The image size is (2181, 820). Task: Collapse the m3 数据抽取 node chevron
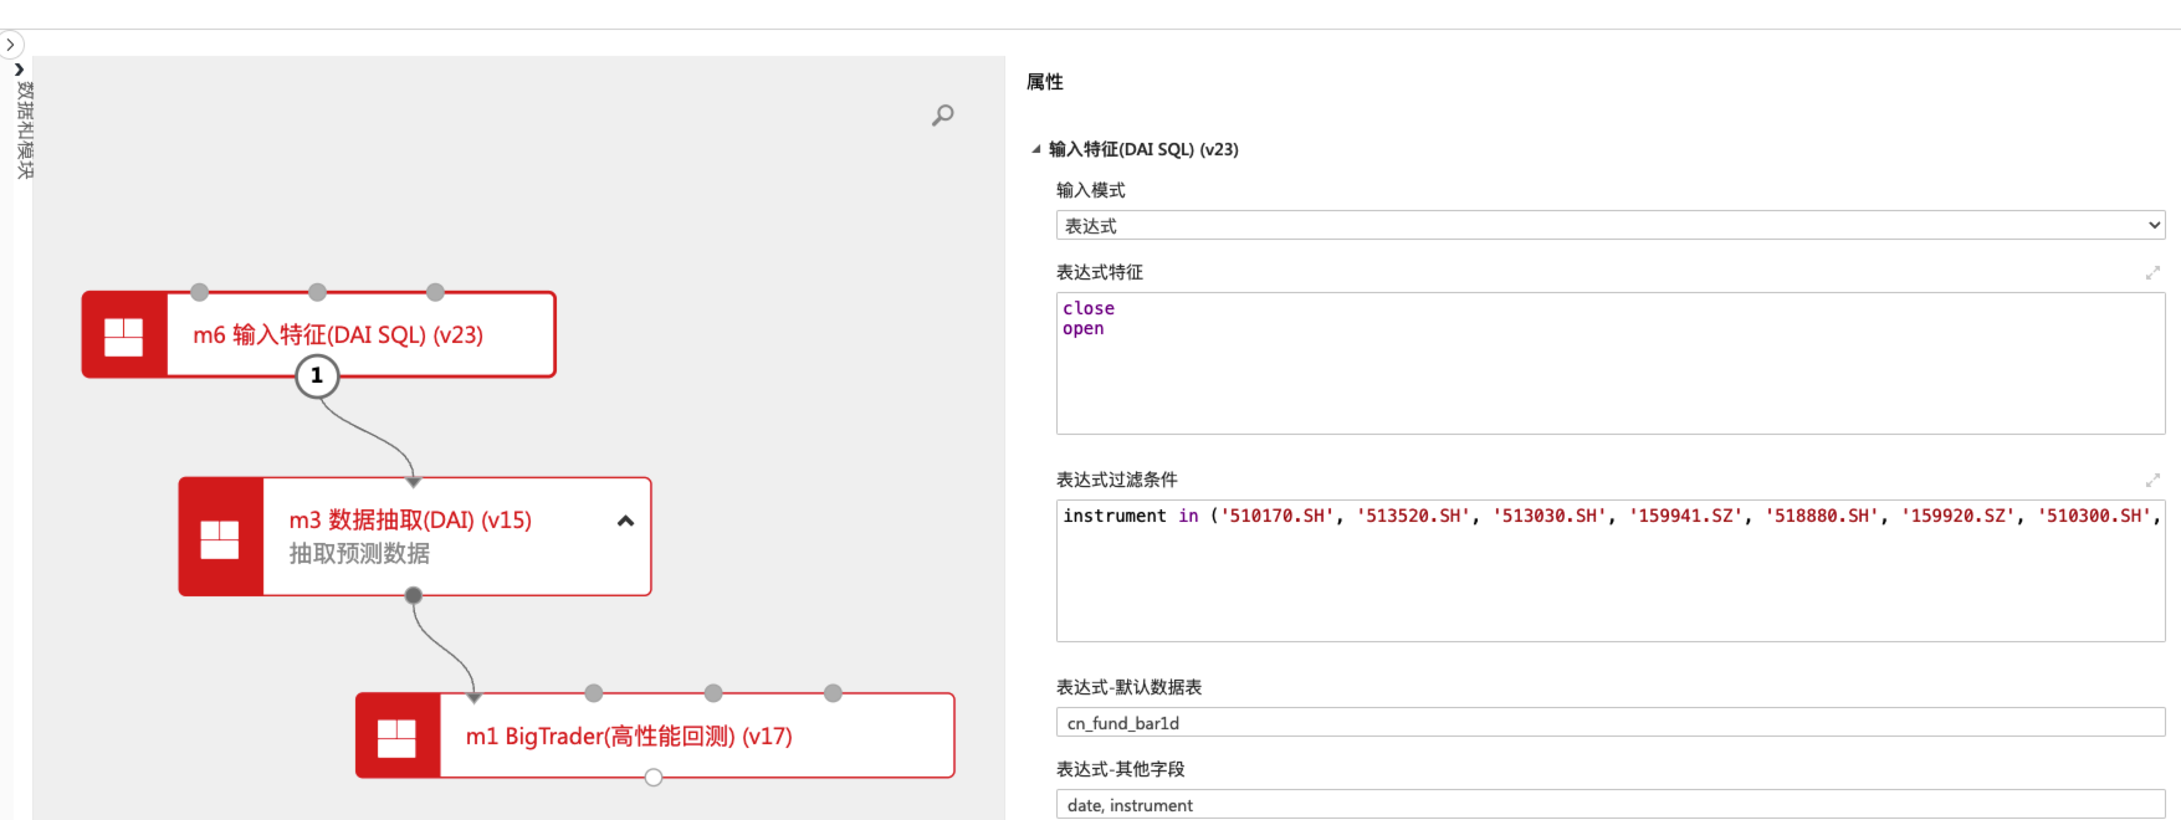[625, 521]
